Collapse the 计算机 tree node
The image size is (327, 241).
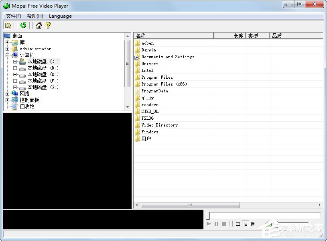[8, 55]
